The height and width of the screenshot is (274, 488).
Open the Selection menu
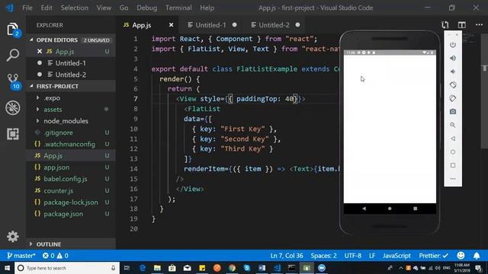click(x=75, y=8)
